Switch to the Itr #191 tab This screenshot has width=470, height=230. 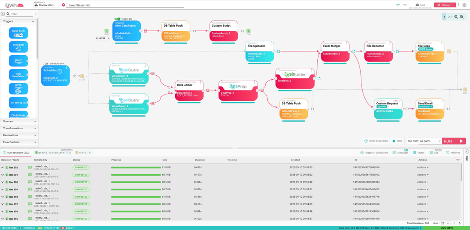(83, 153)
